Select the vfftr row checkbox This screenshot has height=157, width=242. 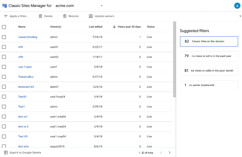pos(4,57)
